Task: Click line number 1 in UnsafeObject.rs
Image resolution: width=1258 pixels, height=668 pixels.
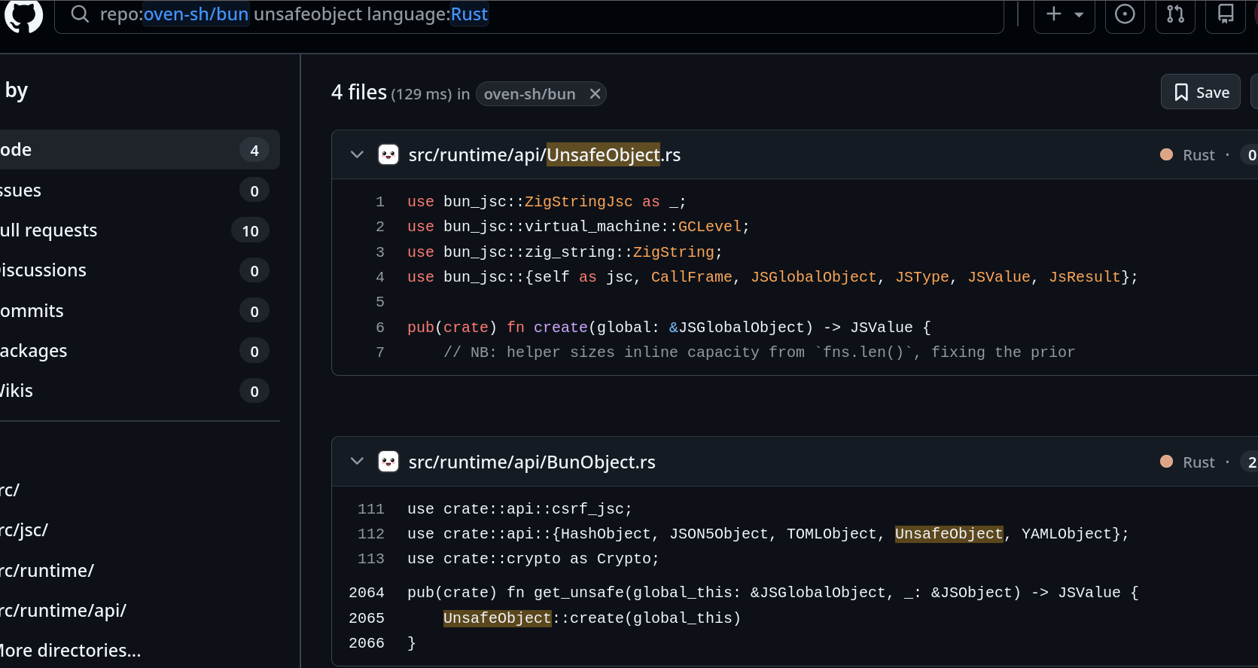Action: [379, 202]
